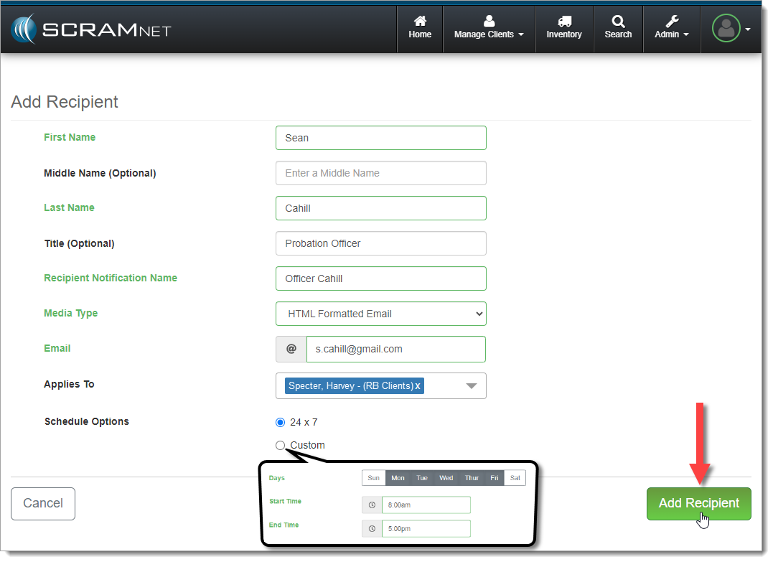Image resolution: width=773 pixels, height=562 pixels.
Task: Click clock icon next to Start Time
Action: [372, 505]
